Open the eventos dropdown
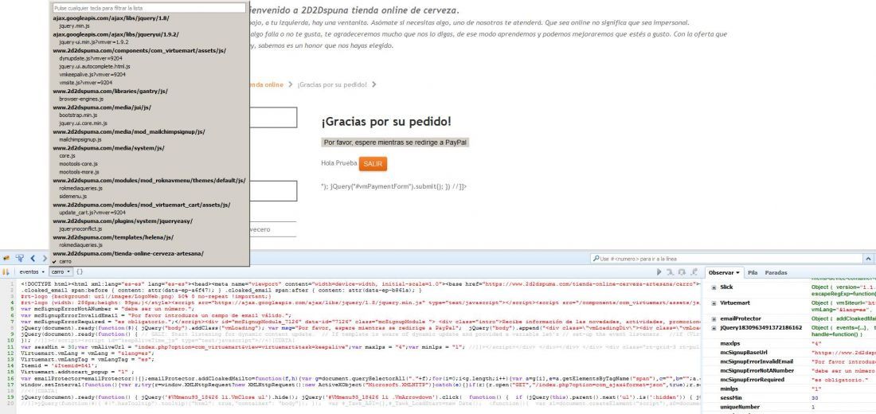The height and width of the screenshot is (414, 876). tap(30, 272)
